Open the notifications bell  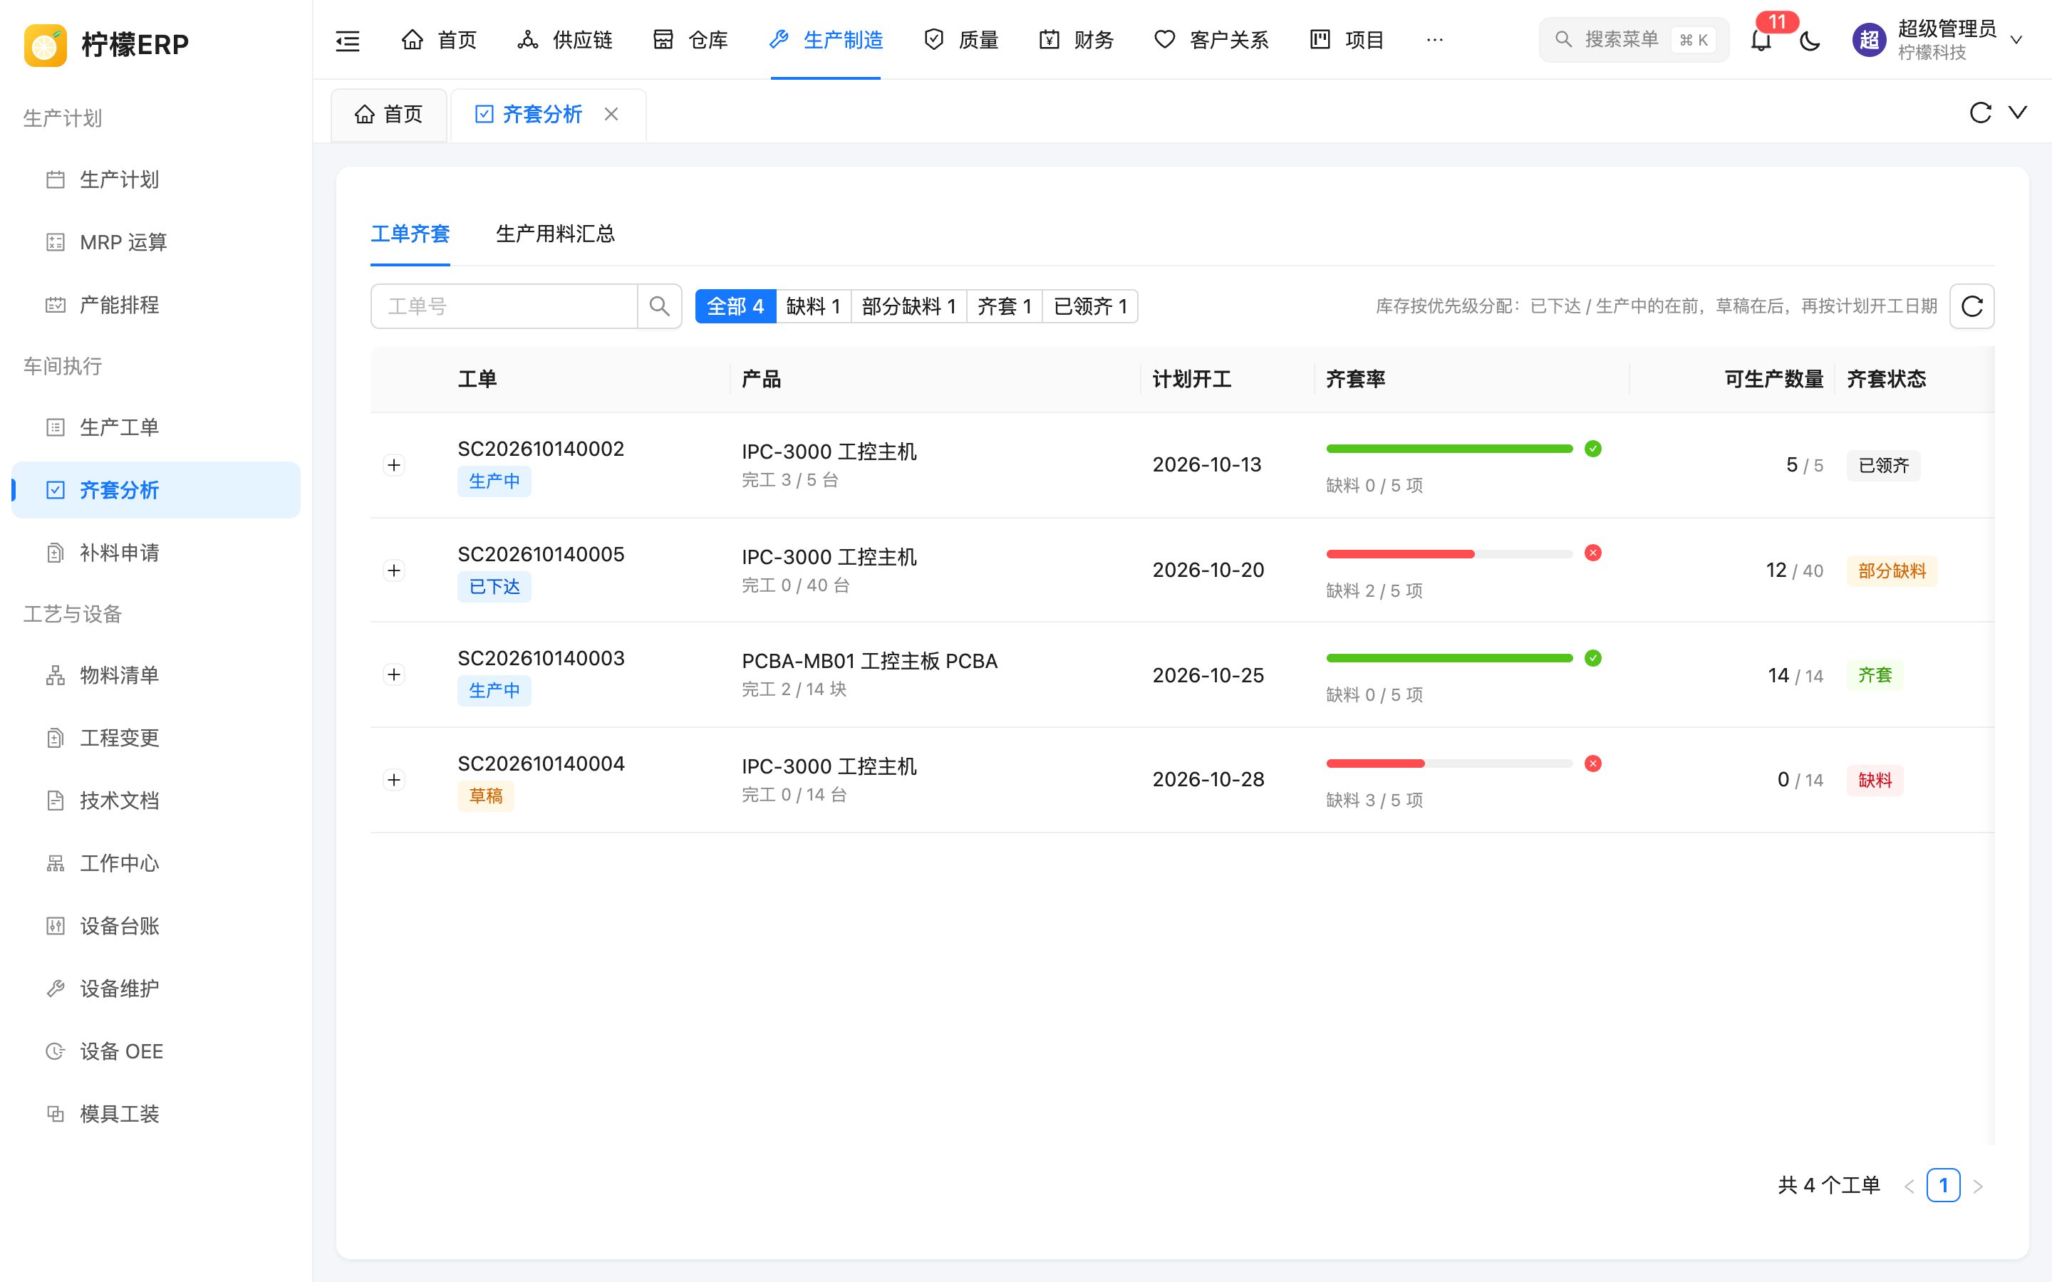pos(1761,40)
